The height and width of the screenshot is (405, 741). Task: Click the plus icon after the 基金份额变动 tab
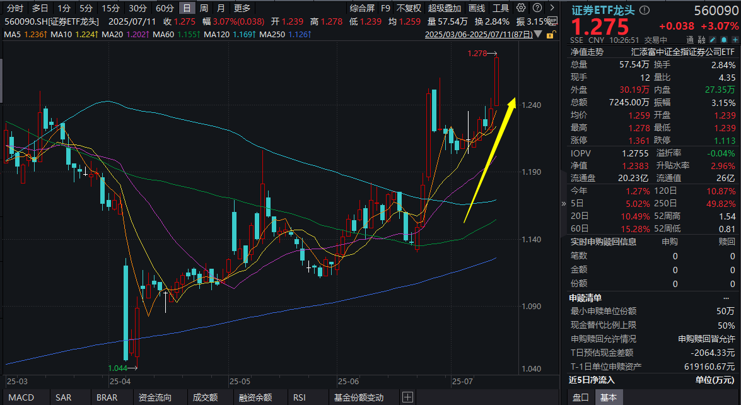coord(409,398)
